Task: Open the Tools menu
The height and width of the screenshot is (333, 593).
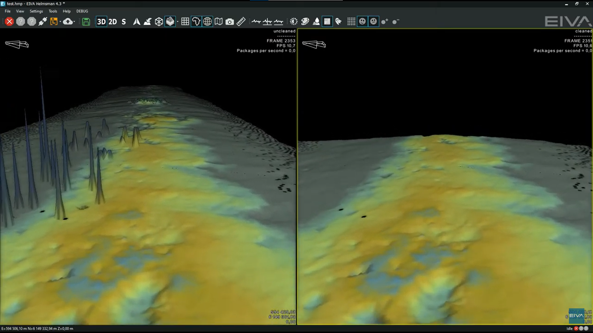Action: tap(53, 11)
